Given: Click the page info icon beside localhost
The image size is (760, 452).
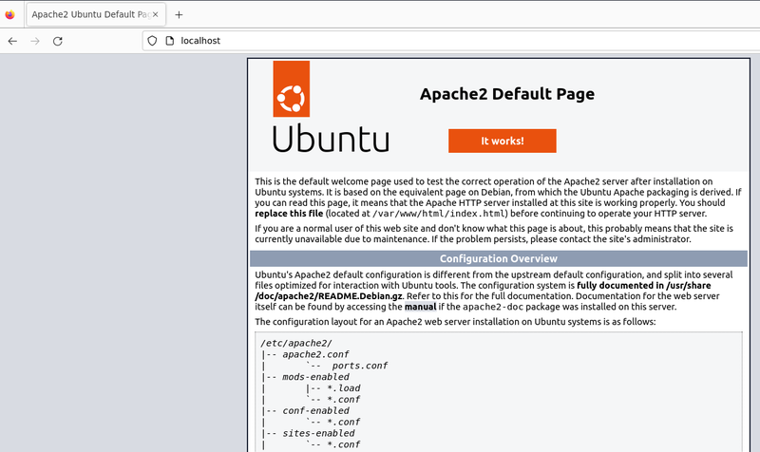Looking at the screenshot, I should click(169, 41).
